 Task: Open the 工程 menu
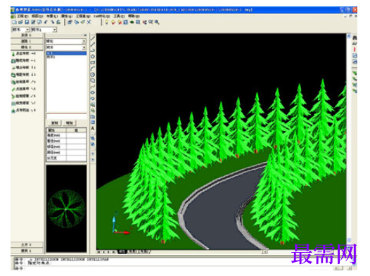point(23,16)
